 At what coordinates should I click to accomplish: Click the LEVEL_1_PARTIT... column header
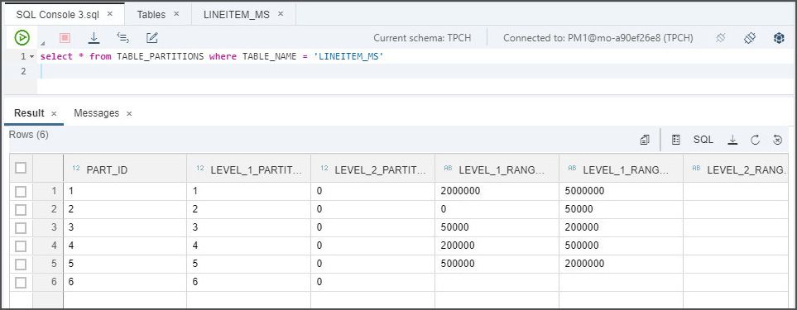coord(248,169)
